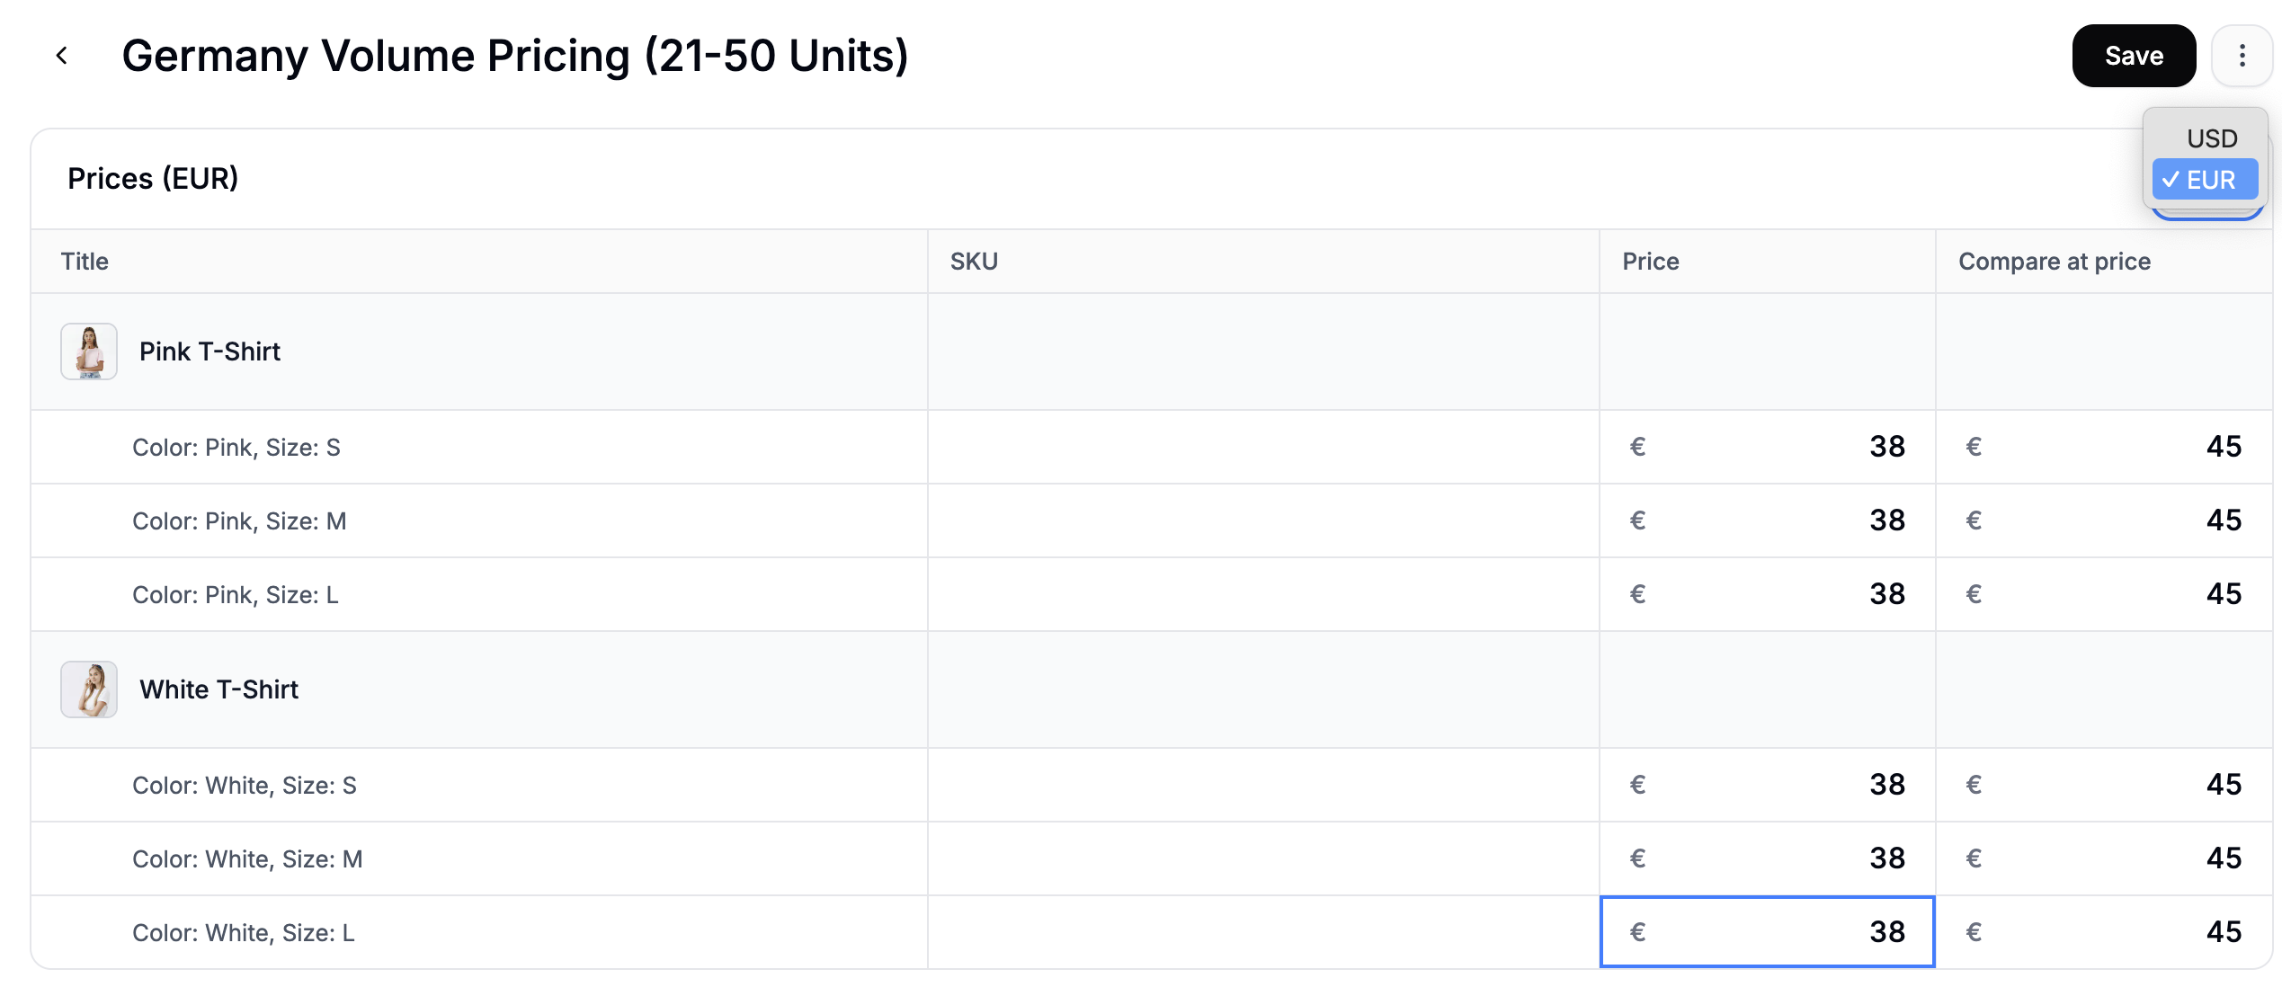
Task: Click the Price column header
Action: pos(1649,261)
